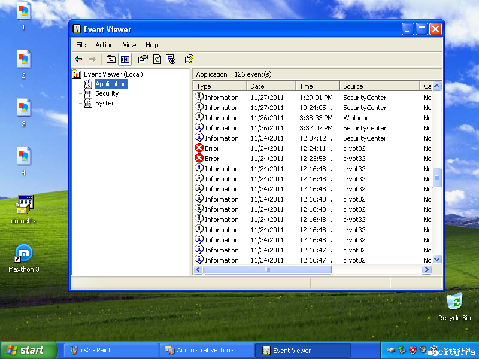This screenshot has height=359, width=479.
Task: Open the Action menu
Action: tap(104, 45)
